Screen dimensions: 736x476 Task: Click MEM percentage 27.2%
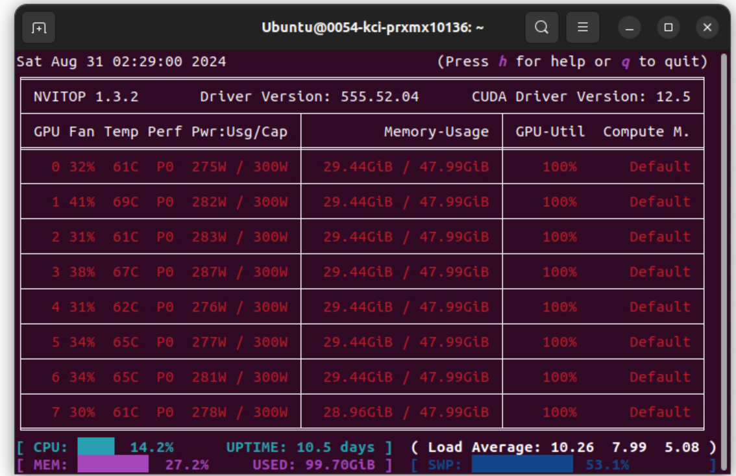click(187, 465)
